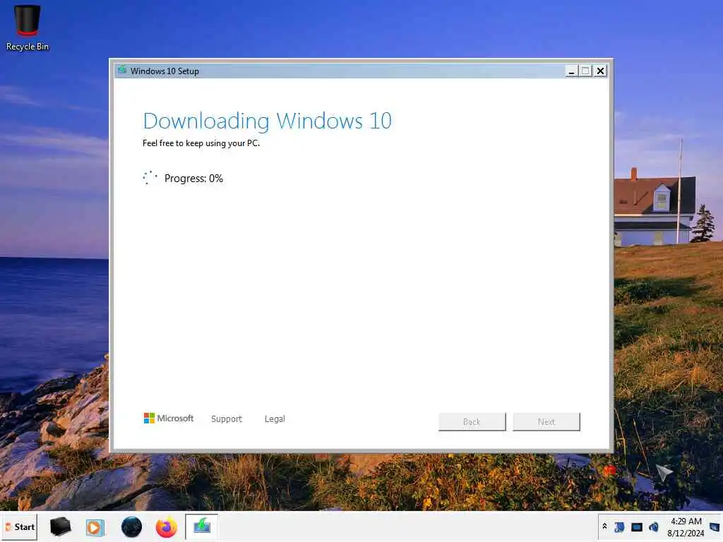Minimize the Windows 10 Setup window
Image resolution: width=723 pixels, height=542 pixels.
pos(571,71)
